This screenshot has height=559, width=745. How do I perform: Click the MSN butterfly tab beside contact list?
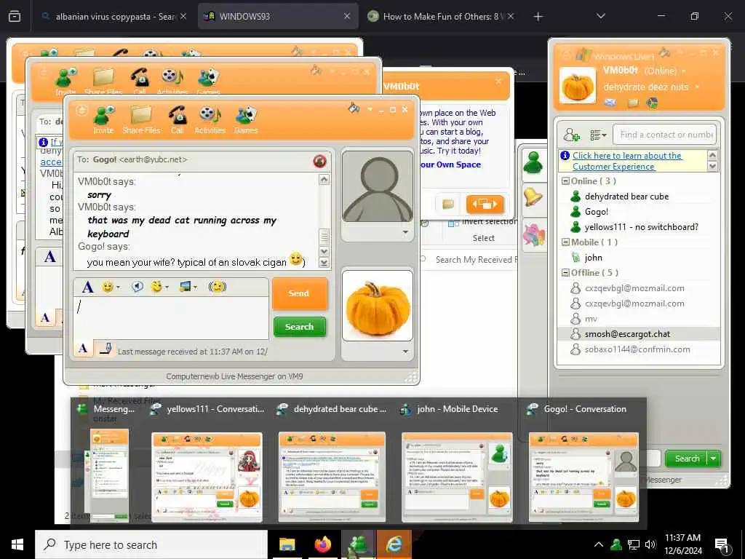(x=533, y=234)
